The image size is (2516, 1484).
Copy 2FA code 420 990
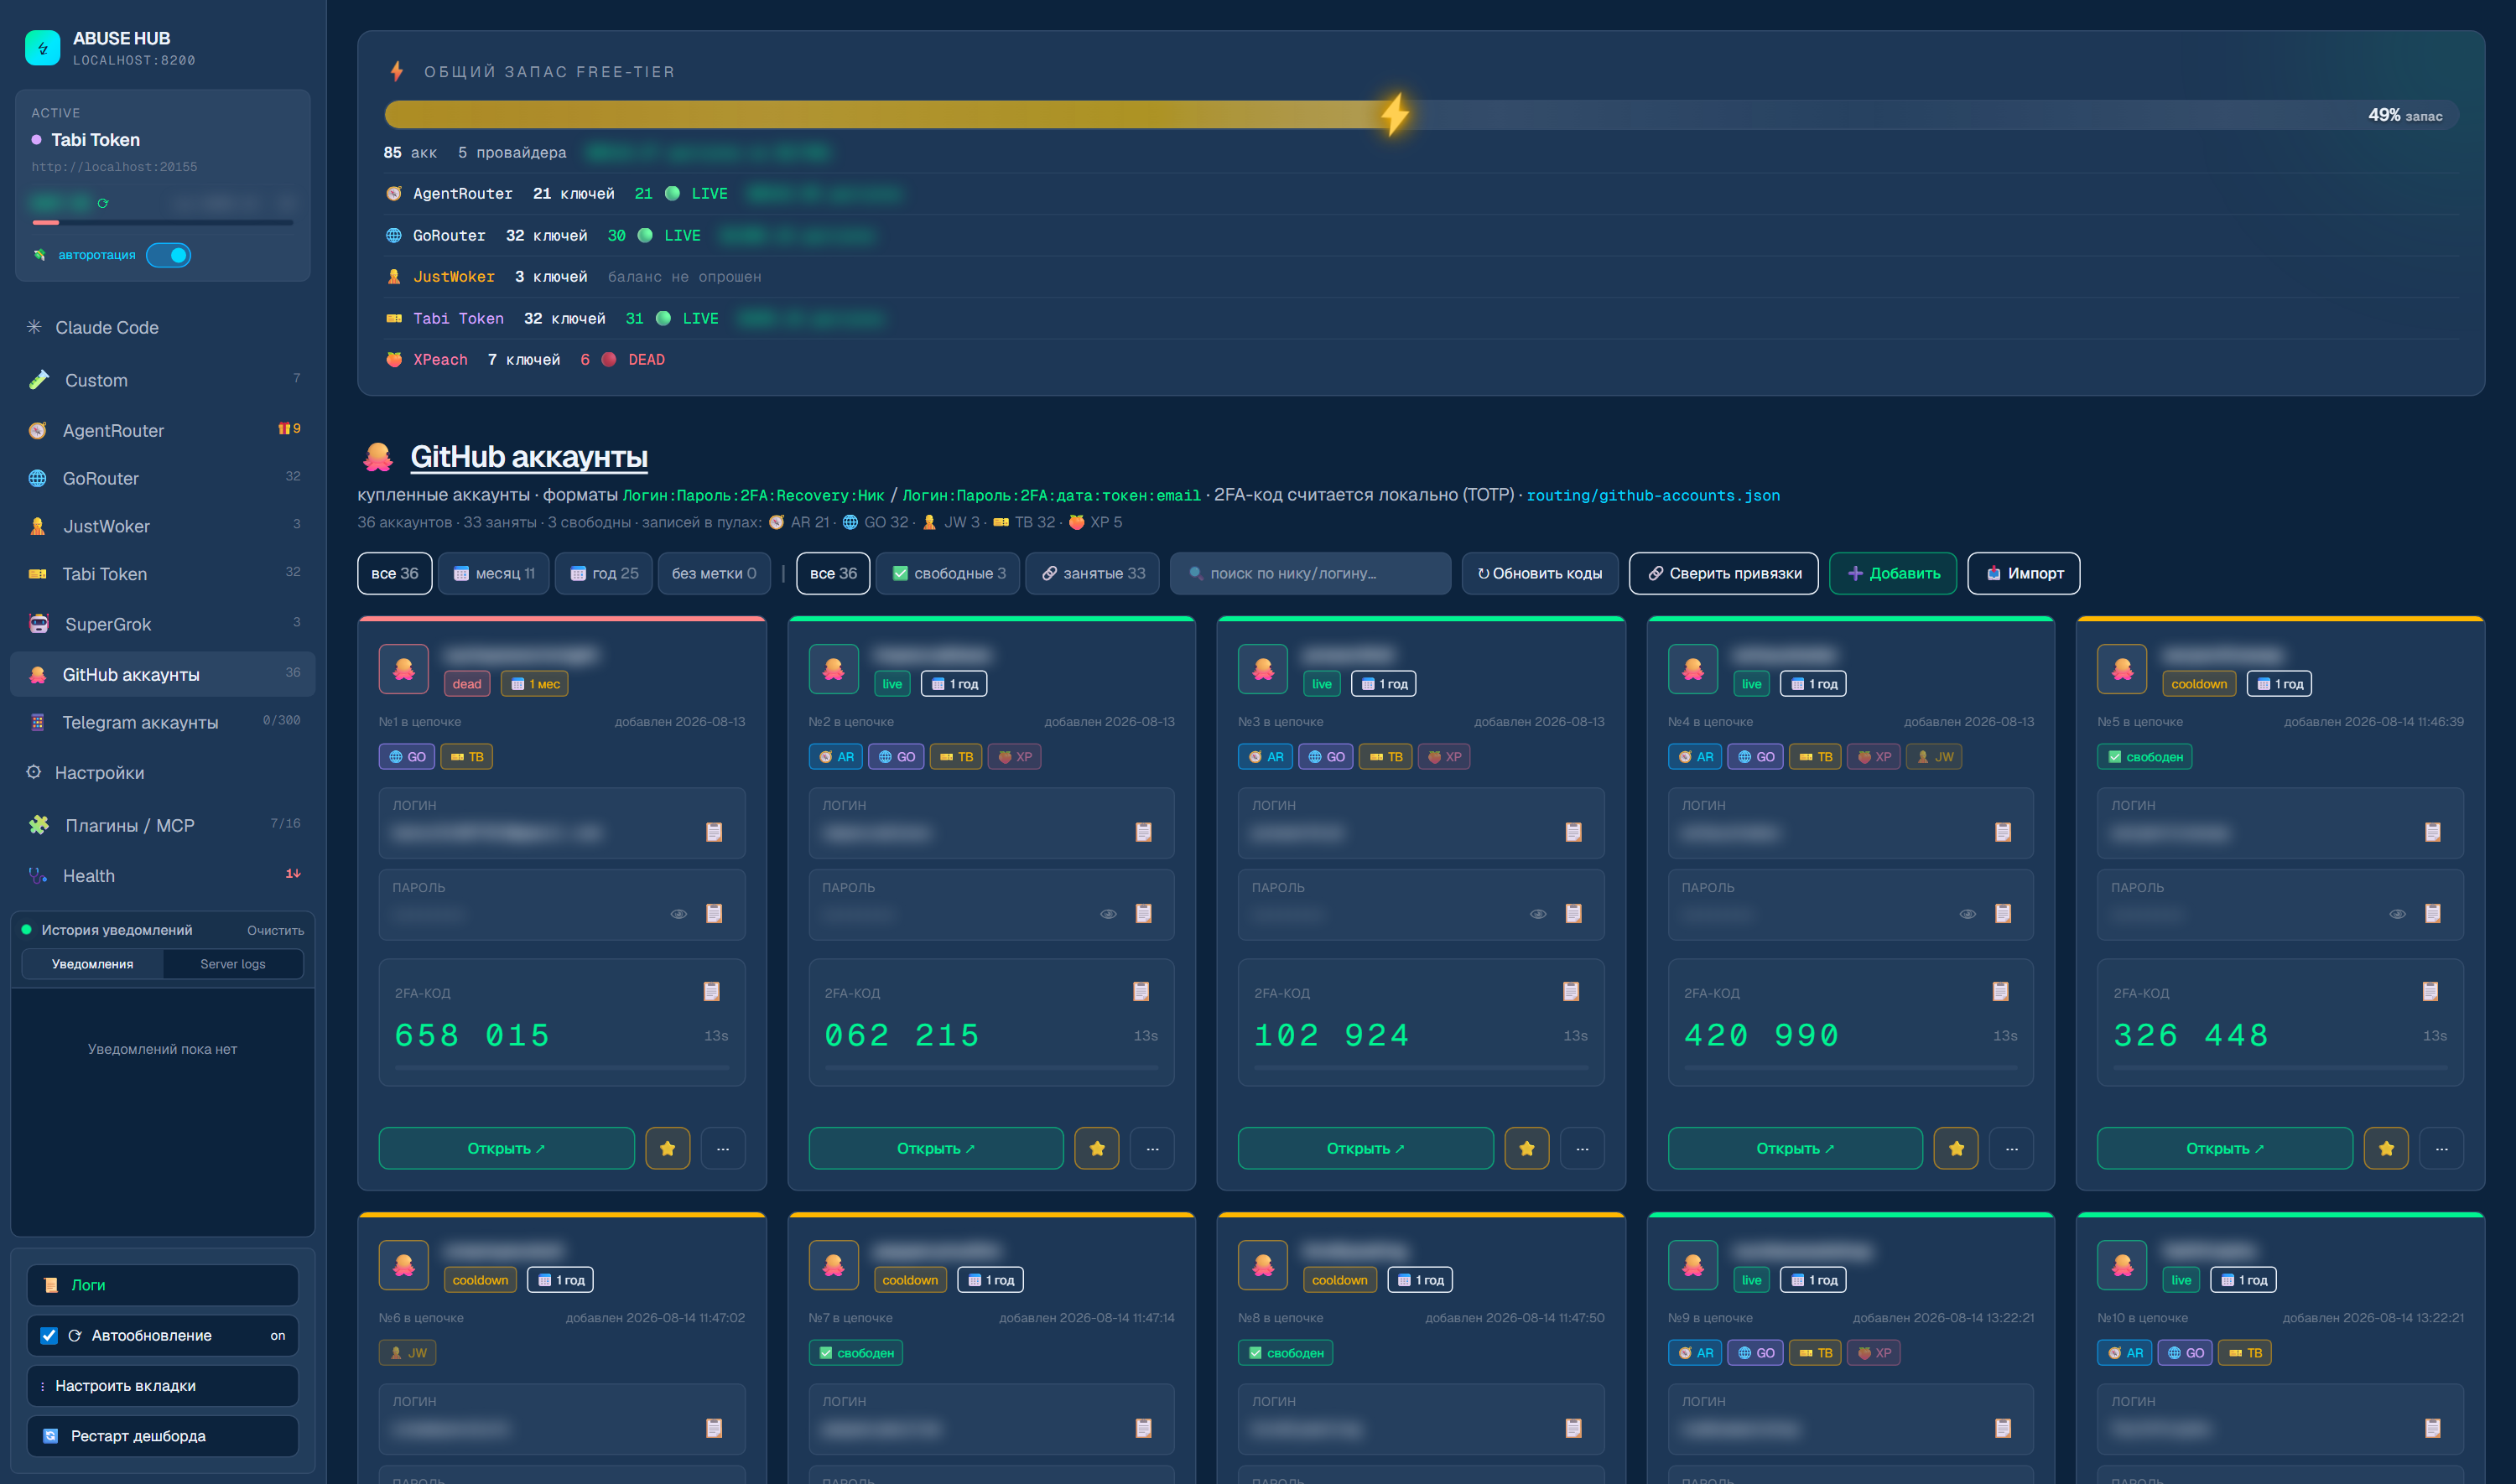click(2001, 991)
